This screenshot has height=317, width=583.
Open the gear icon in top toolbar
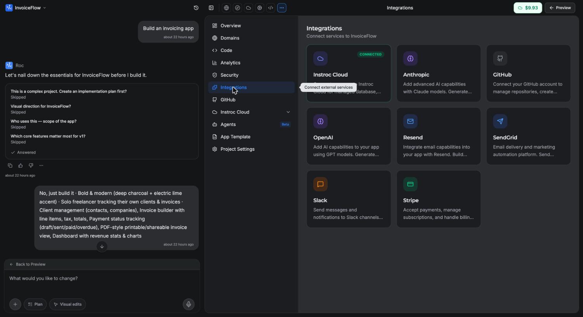click(x=260, y=8)
